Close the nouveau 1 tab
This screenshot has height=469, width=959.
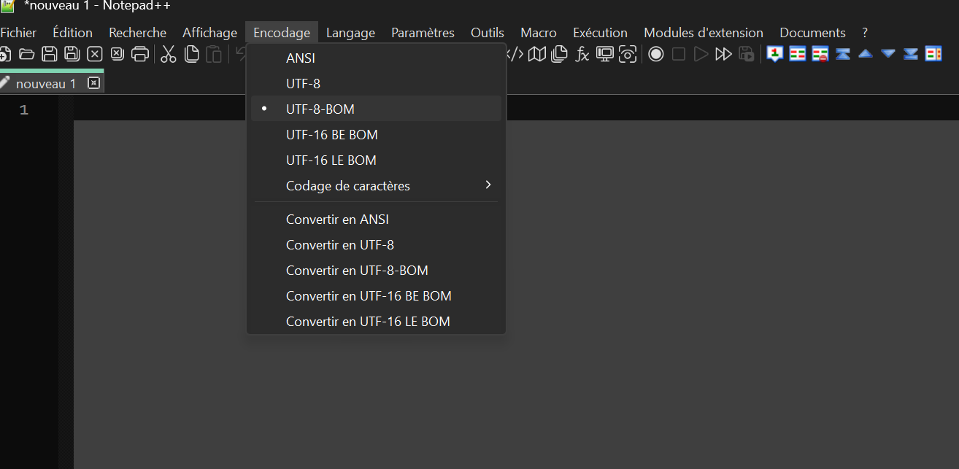(93, 83)
